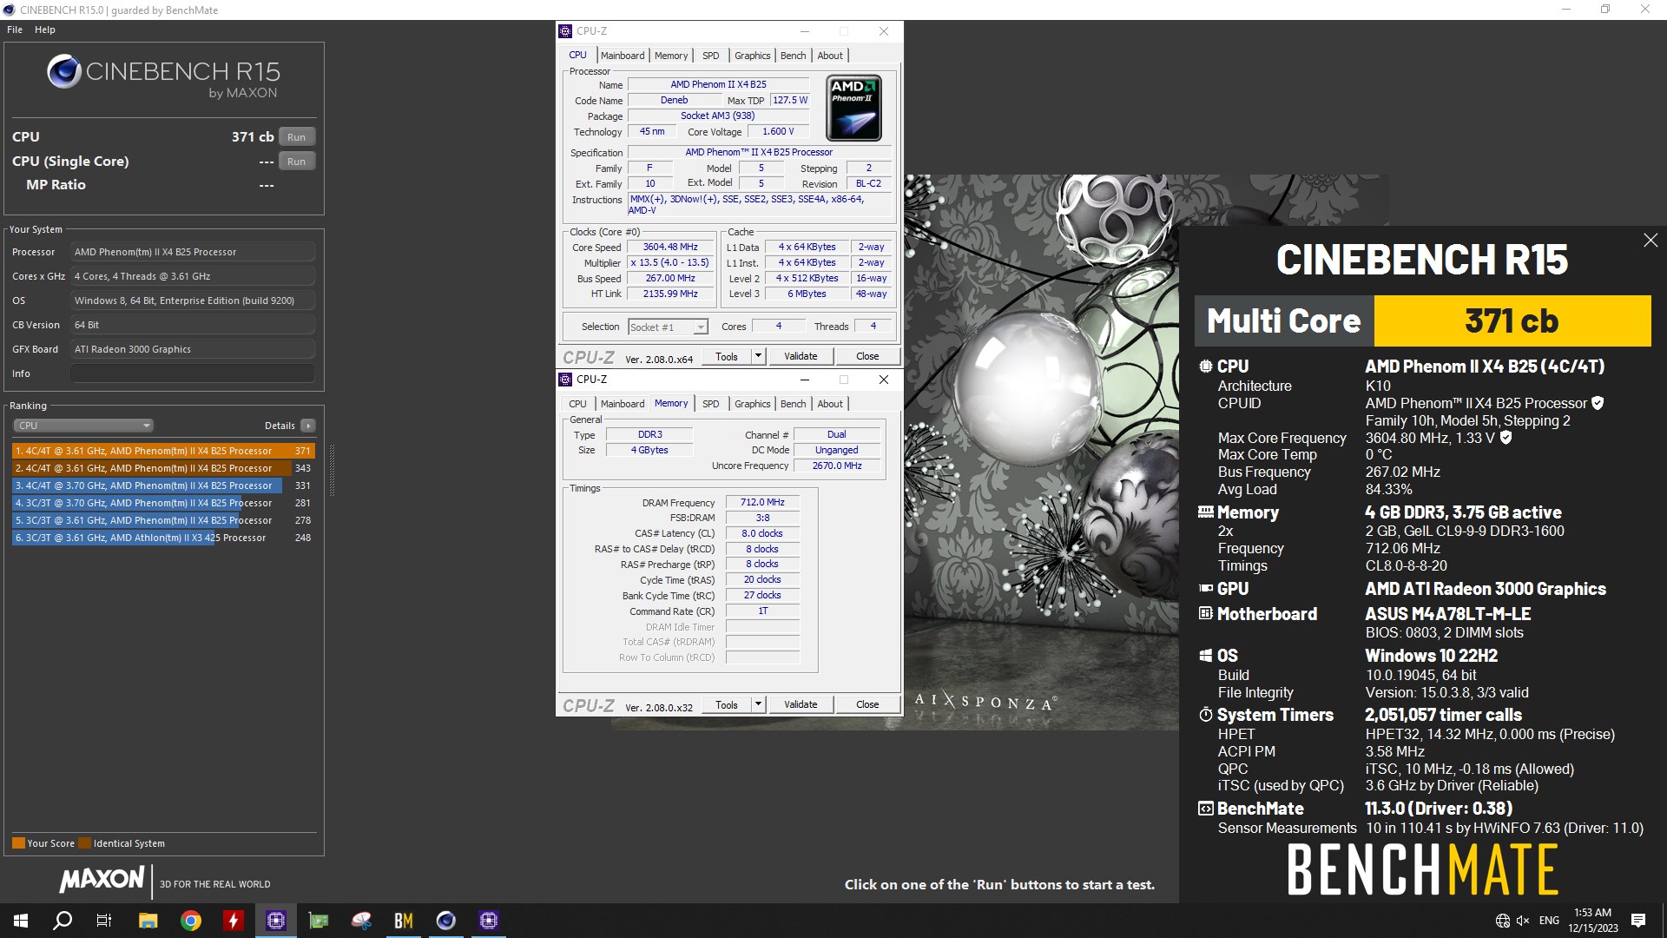This screenshot has height=938, width=1667.
Task: Close the BenchMate result overlay
Action: tap(1651, 241)
